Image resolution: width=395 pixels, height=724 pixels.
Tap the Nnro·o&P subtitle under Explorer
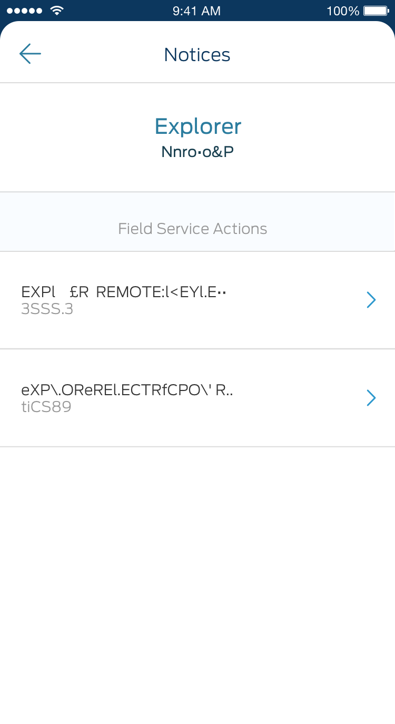click(x=197, y=151)
